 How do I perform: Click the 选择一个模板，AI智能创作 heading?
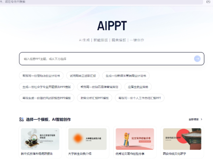point(48,119)
